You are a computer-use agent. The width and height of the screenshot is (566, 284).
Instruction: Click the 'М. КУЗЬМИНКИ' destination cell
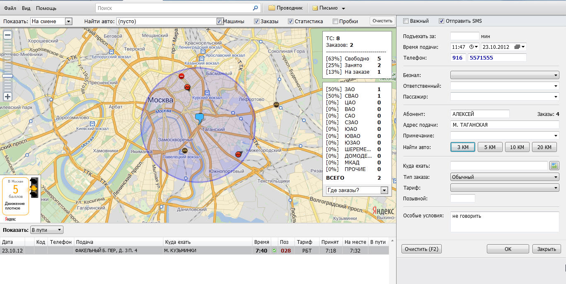208,250
